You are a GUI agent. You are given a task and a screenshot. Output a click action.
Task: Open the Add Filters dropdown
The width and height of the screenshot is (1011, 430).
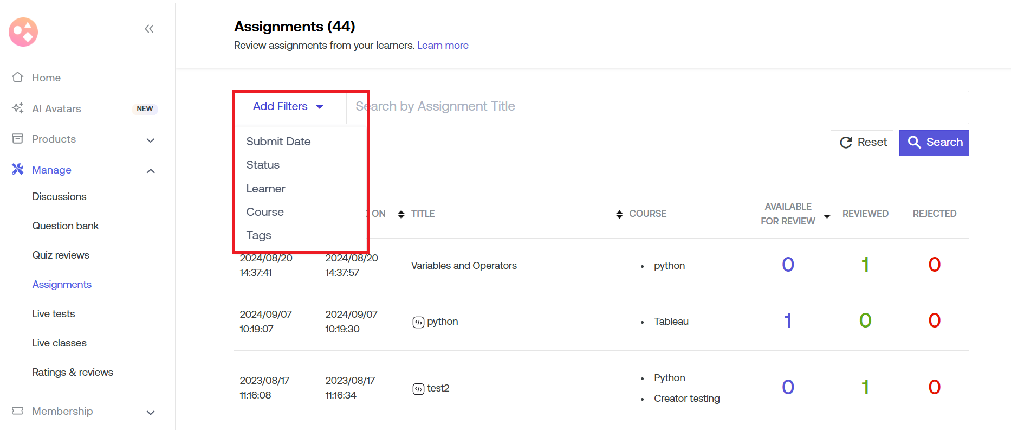pyautogui.click(x=288, y=107)
